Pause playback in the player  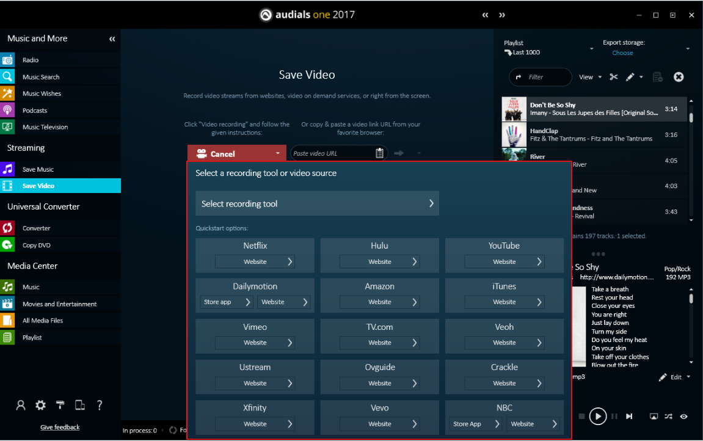click(x=614, y=417)
